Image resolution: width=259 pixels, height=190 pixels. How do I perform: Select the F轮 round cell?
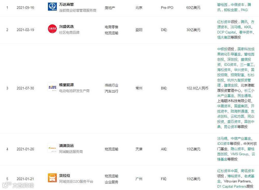(x=164, y=179)
